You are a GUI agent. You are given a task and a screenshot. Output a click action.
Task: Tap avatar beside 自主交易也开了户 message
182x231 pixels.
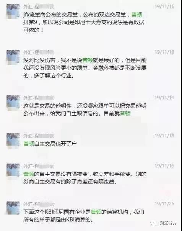(13, 140)
